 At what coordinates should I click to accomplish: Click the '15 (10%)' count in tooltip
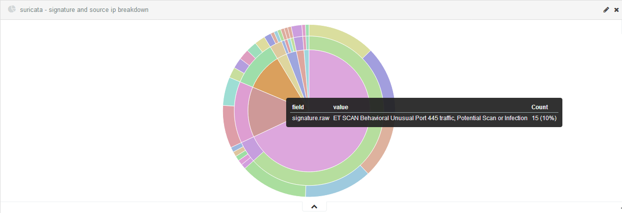(544, 118)
